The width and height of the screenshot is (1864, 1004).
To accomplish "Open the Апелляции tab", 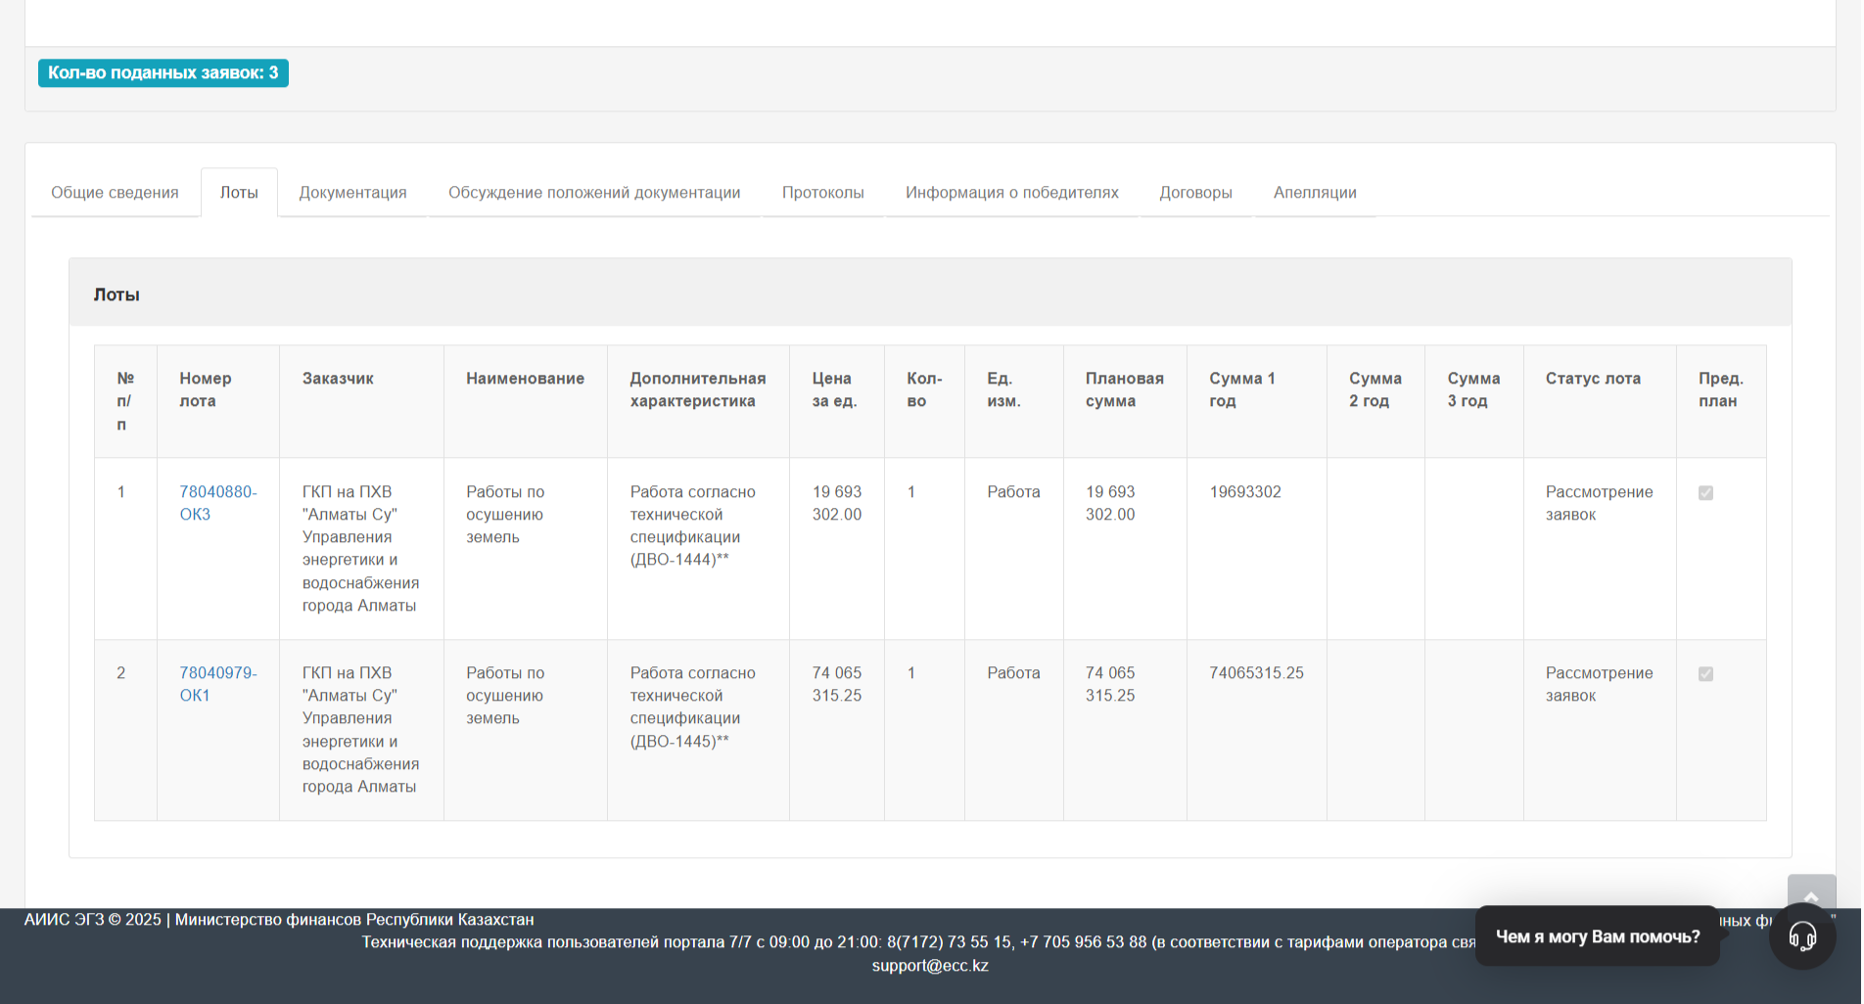I will coord(1315,193).
